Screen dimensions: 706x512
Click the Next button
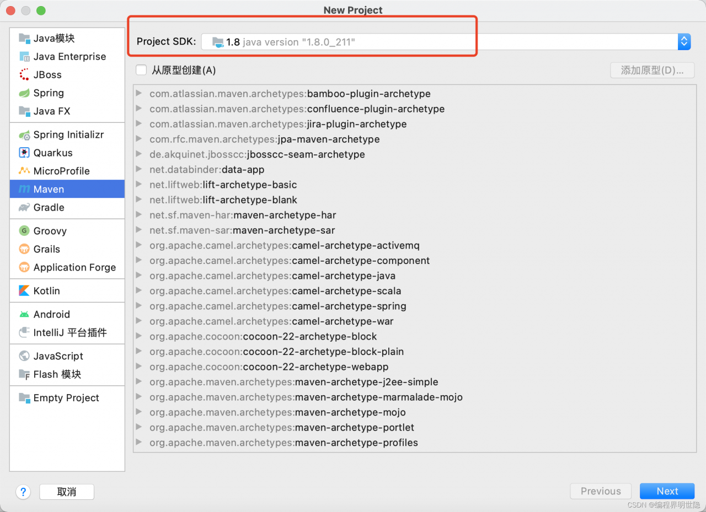tap(667, 491)
